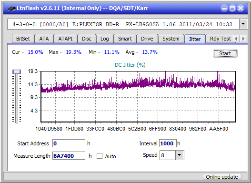Click the Online update button
This screenshot has height=183, width=251.
click(x=221, y=177)
